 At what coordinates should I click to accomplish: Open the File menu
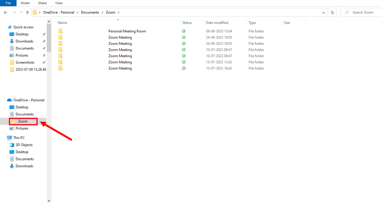(x=8, y=3)
